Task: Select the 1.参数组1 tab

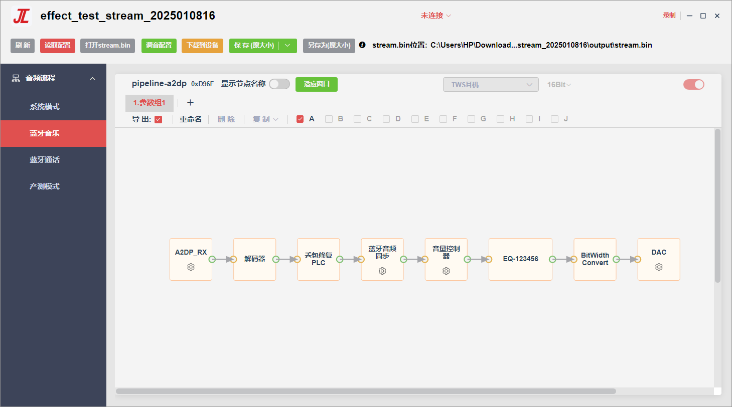Action: pos(150,103)
